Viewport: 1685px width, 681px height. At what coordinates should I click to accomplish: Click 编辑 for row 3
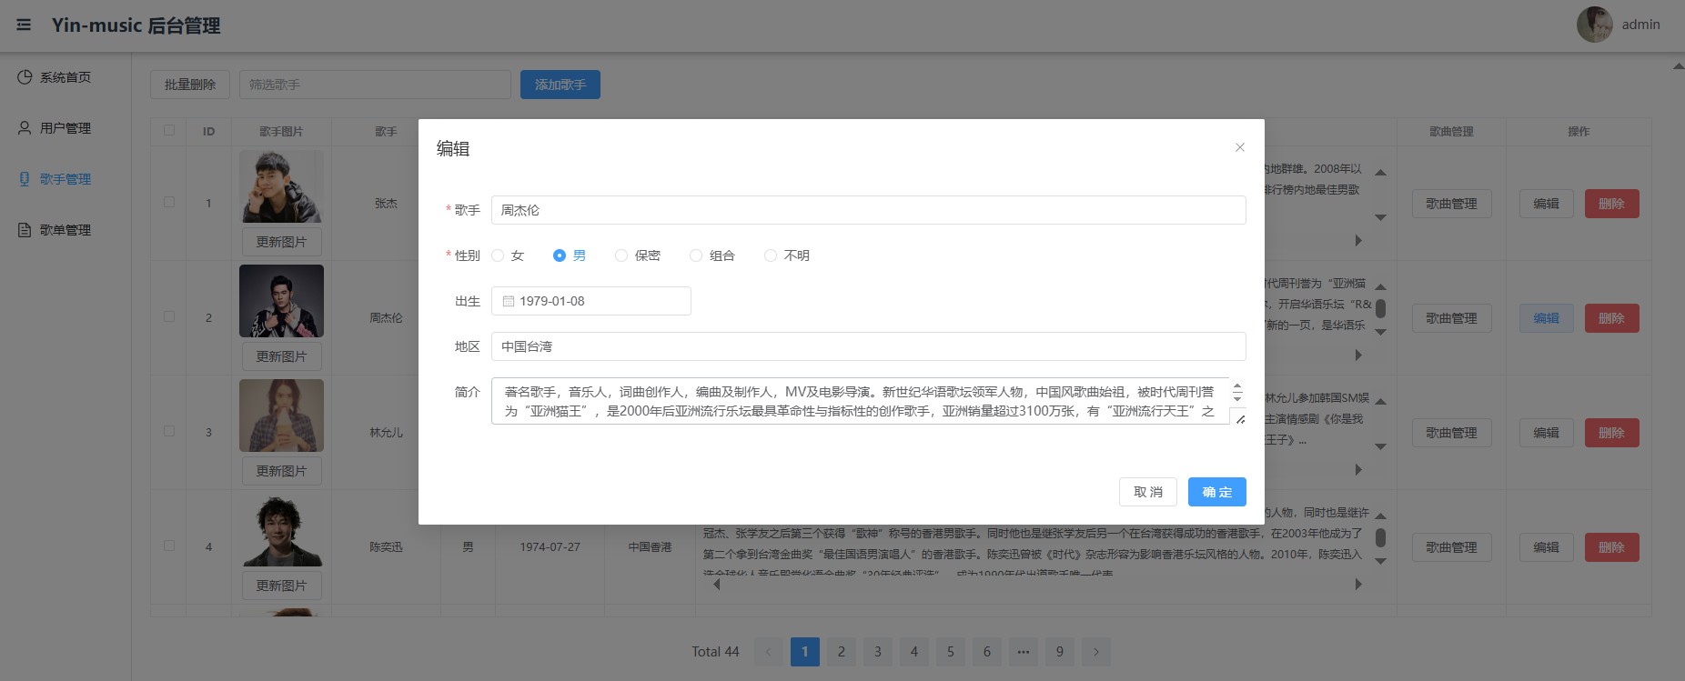pos(1547,433)
